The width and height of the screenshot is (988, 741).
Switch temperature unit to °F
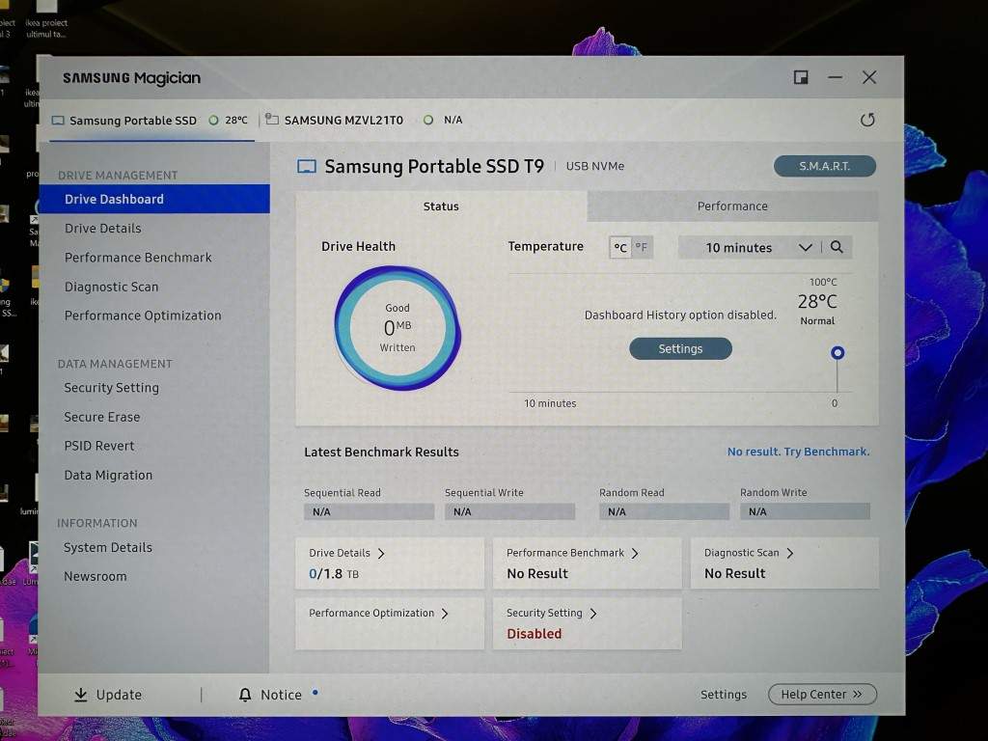point(642,247)
